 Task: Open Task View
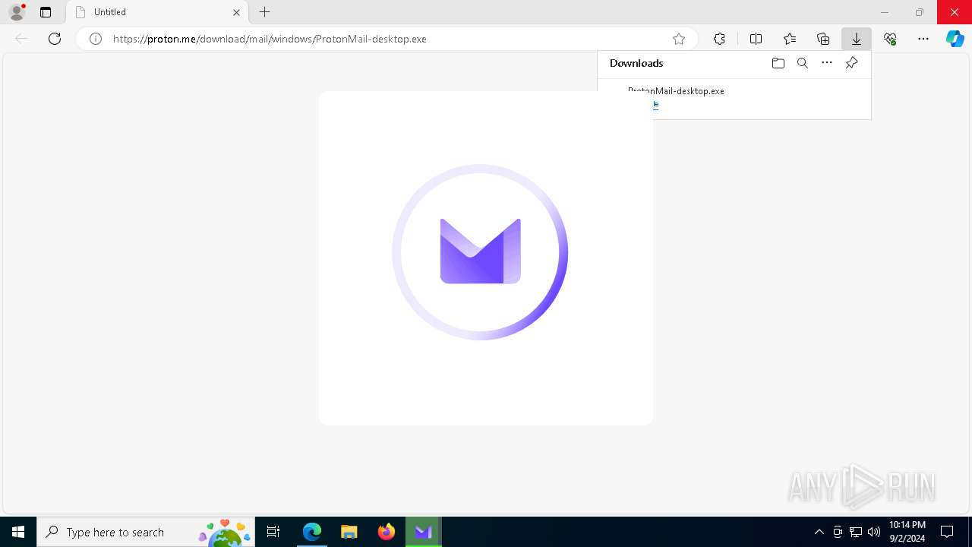point(273,532)
